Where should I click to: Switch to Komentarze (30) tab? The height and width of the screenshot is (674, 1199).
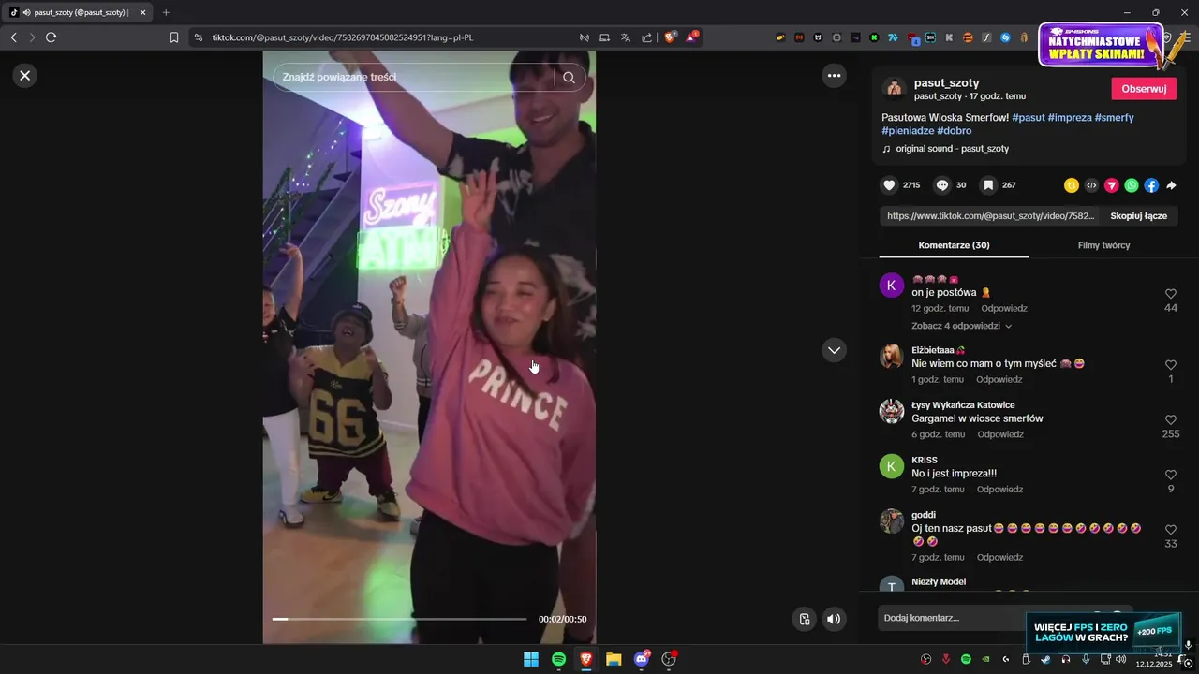pos(954,245)
